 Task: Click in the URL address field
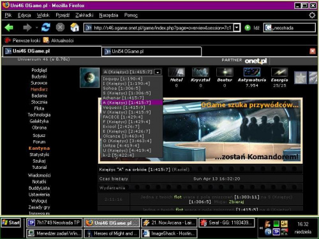pyautogui.click(x=162, y=28)
